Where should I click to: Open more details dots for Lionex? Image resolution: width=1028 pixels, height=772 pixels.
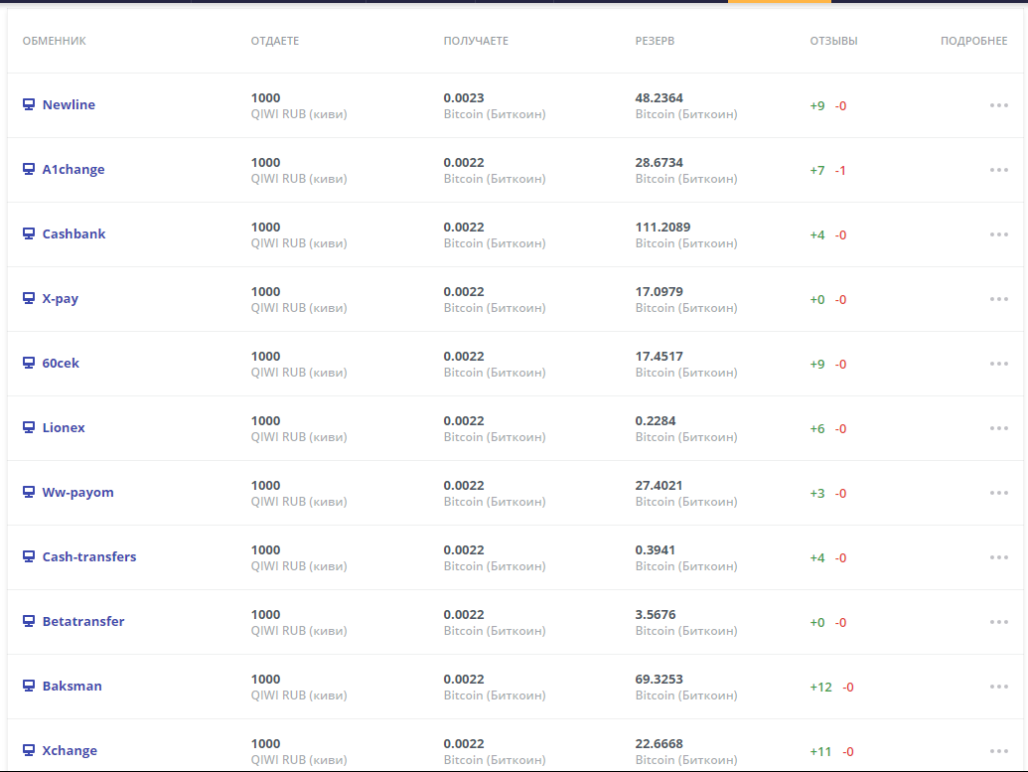tap(998, 428)
